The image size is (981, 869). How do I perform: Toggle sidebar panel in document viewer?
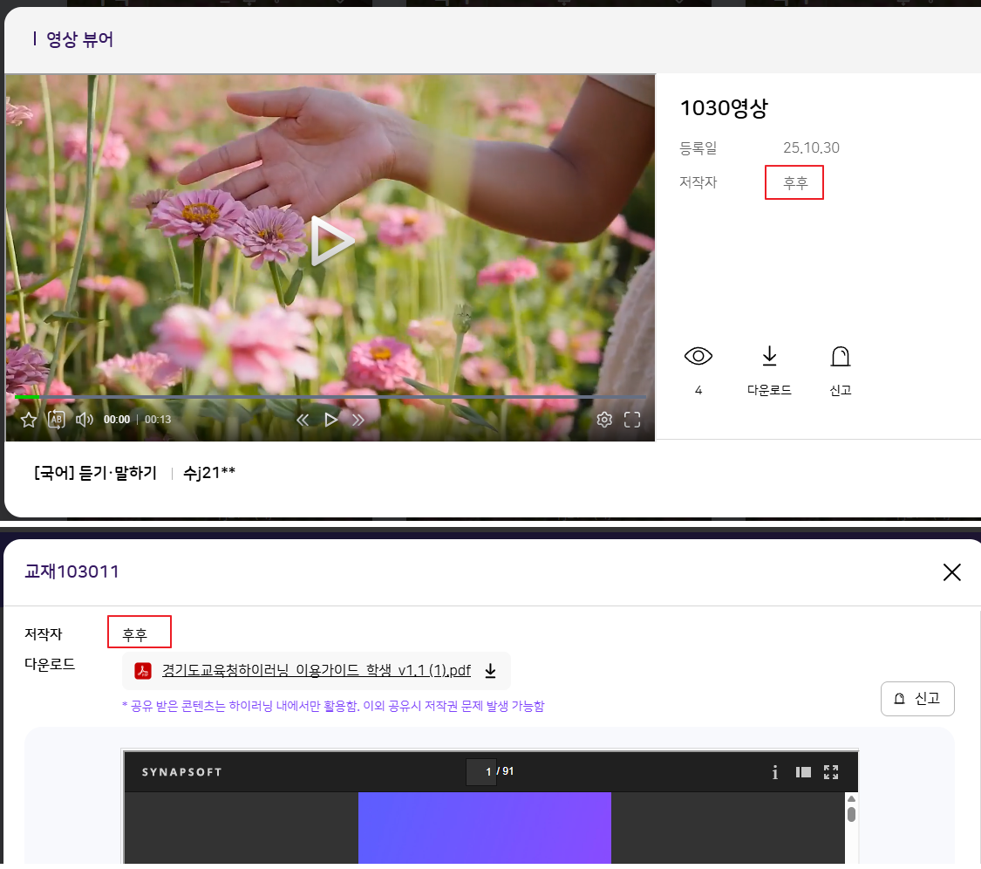tap(803, 772)
